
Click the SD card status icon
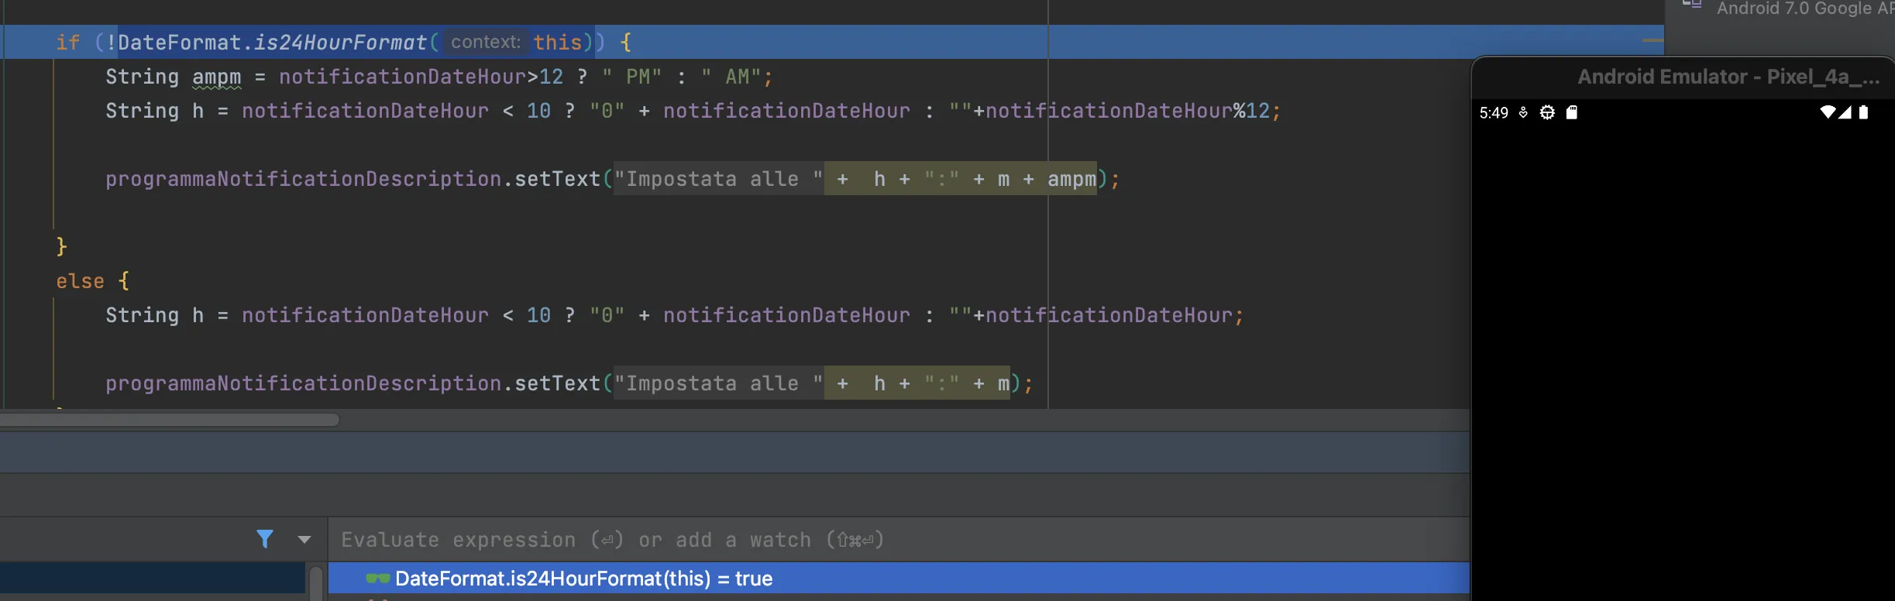(1571, 112)
